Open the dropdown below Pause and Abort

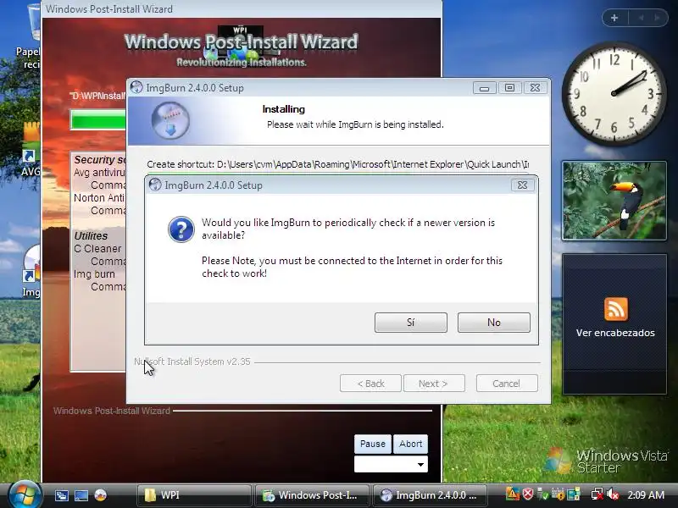[391, 464]
